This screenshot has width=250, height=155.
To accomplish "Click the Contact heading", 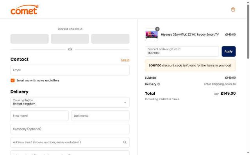I will coord(20,59).
